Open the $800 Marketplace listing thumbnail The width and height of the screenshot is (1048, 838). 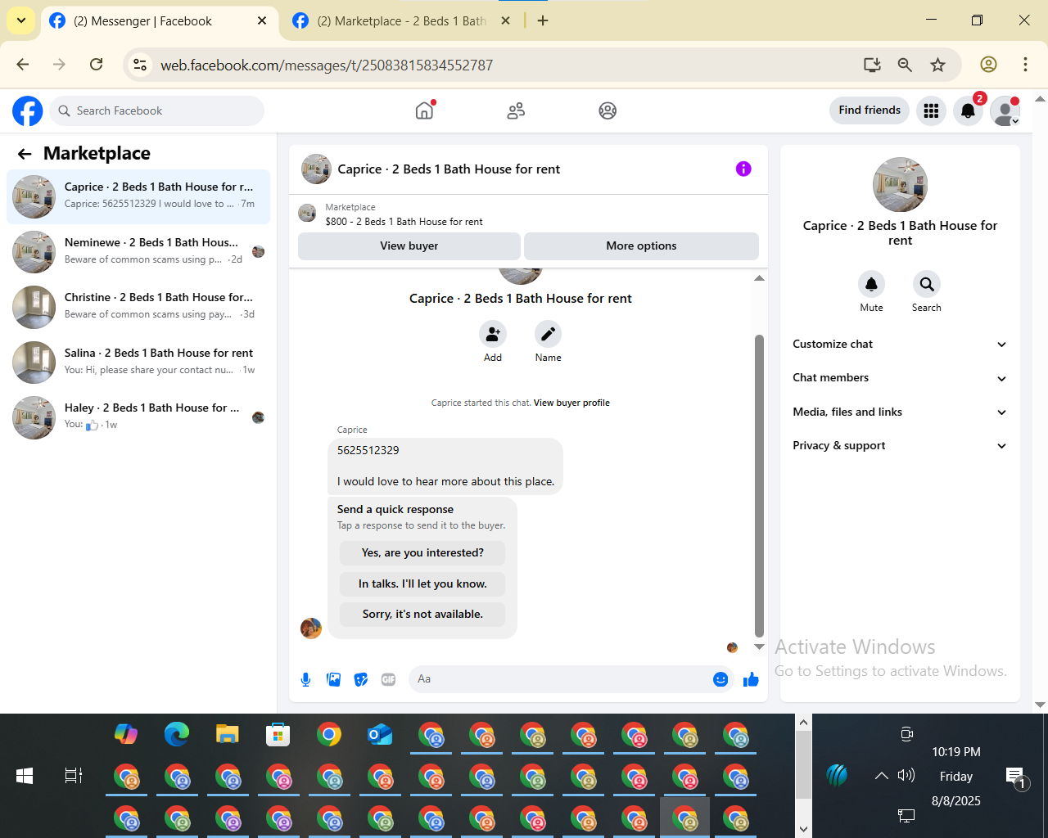coord(307,214)
